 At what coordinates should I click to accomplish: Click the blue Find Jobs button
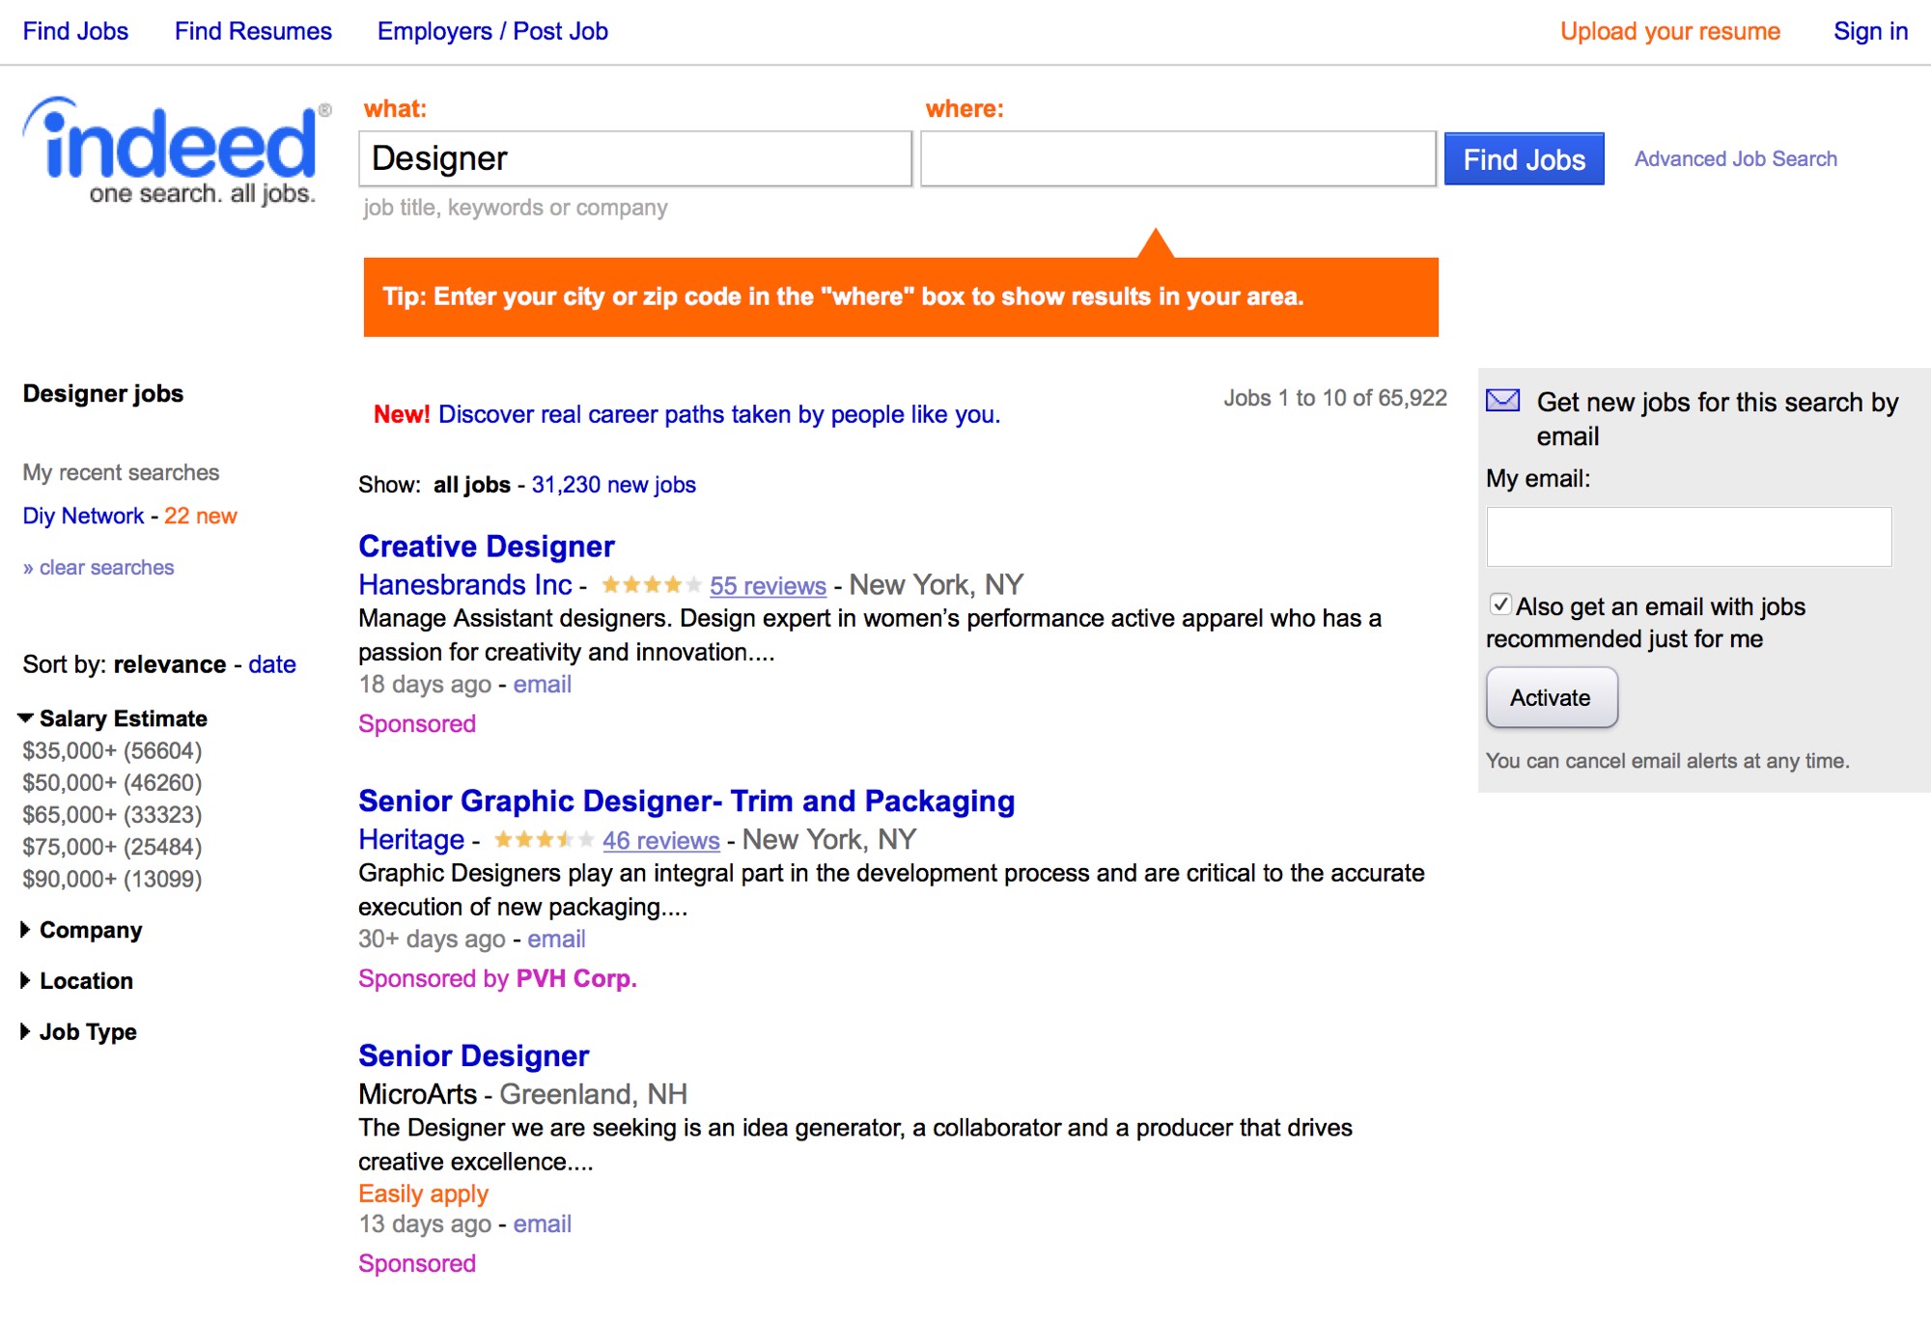(x=1525, y=159)
